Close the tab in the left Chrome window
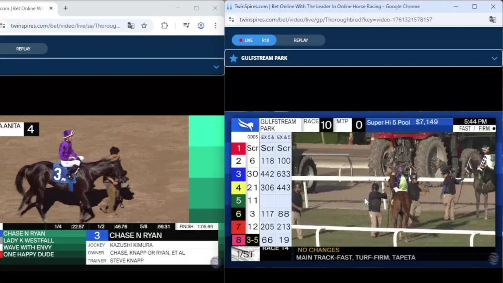The height and width of the screenshot is (283, 503). (x=51, y=8)
